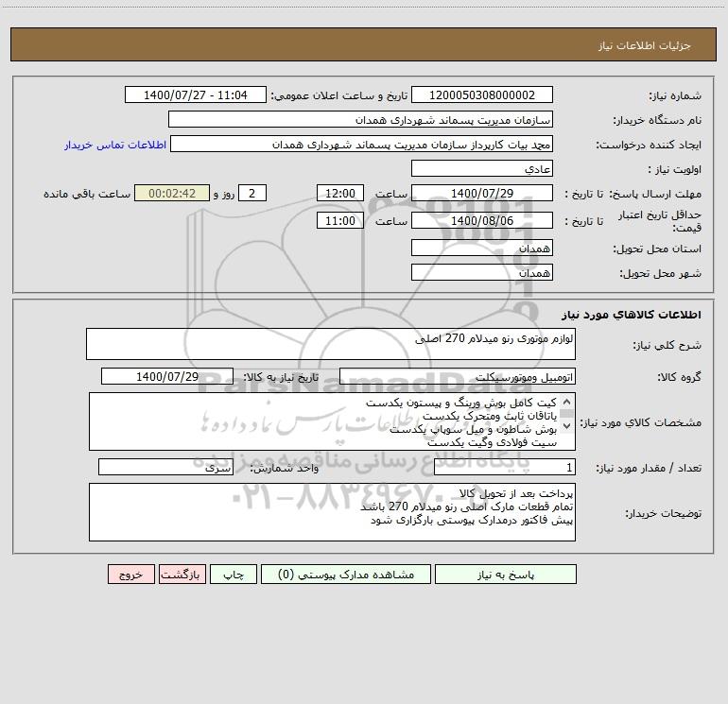Click the پاسخ به نیاز button
The width and height of the screenshot is (728, 704).
(x=506, y=575)
